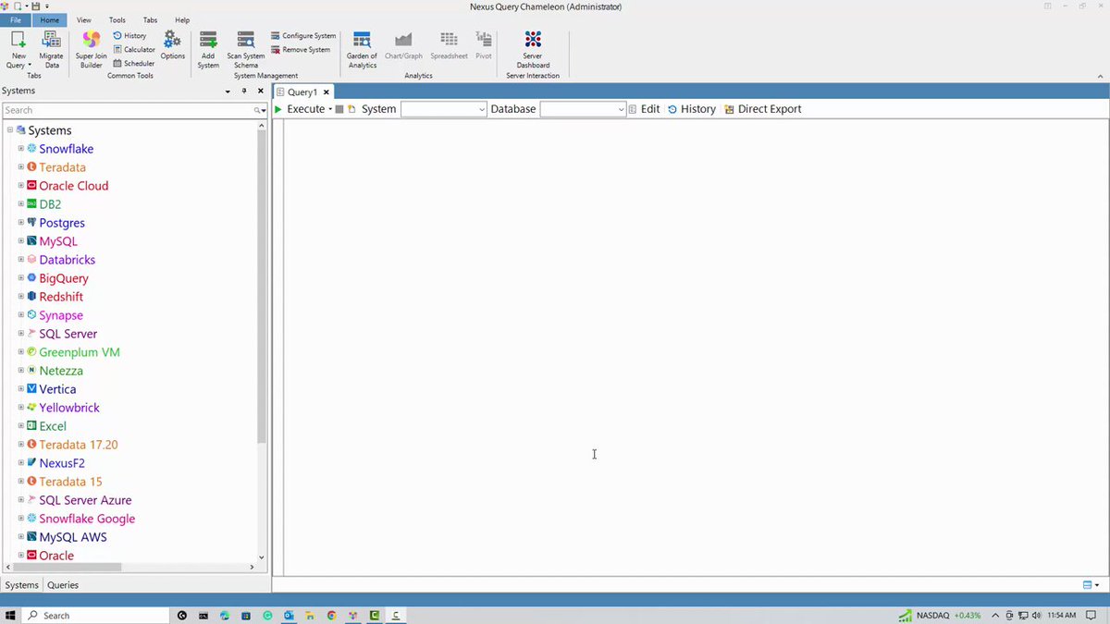Switch to the Home ribbon tab
This screenshot has width=1110, height=624.
pos(50,19)
